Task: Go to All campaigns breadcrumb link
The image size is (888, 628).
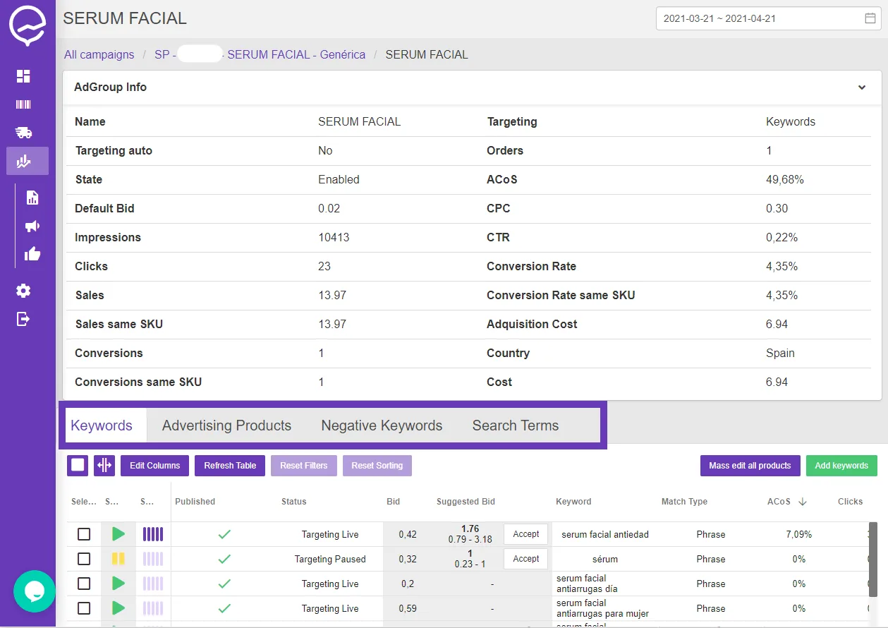Action: [99, 54]
